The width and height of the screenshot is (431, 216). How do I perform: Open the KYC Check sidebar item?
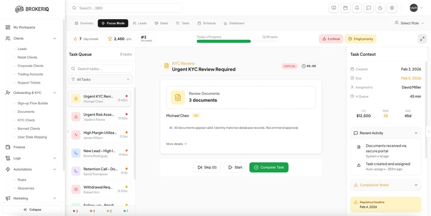[x=26, y=120]
